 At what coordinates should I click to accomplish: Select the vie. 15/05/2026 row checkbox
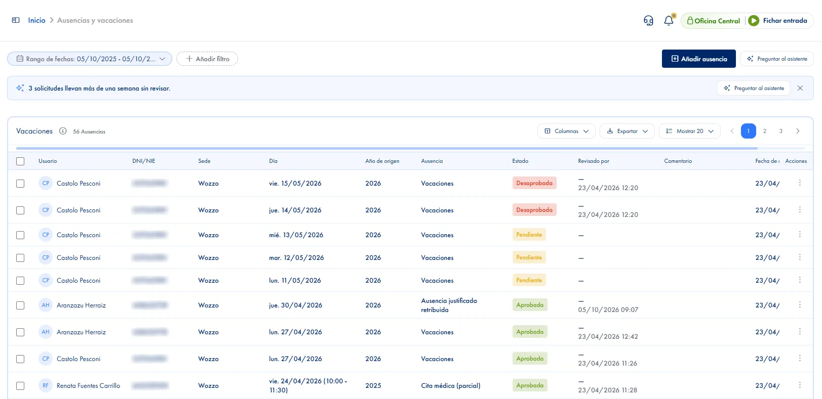click(x=20, y=184)
